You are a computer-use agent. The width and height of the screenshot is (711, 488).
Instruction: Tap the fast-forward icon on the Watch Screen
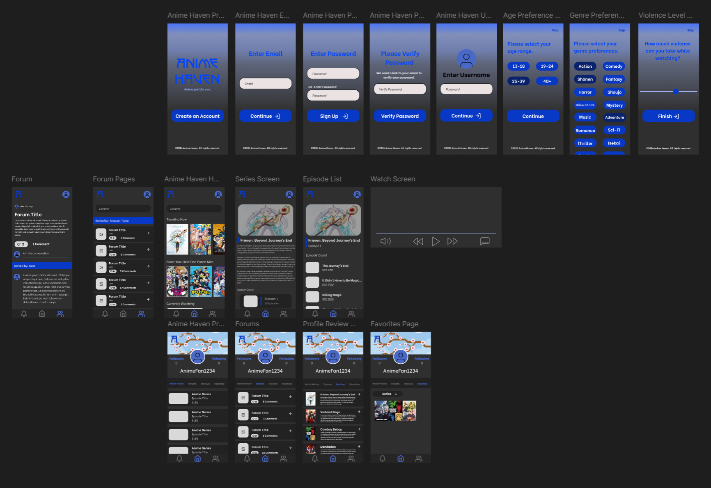(452, 241)
